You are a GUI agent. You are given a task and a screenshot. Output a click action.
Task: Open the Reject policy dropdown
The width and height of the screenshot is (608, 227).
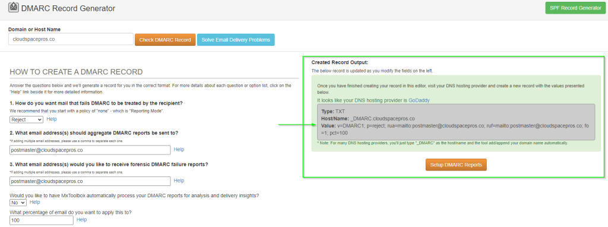click(26, 119)
